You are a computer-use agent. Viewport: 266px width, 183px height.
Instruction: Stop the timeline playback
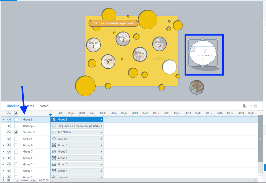[x=9, y=180]
